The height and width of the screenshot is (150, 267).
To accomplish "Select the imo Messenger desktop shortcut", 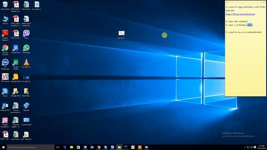I will (x=5, y=64).
